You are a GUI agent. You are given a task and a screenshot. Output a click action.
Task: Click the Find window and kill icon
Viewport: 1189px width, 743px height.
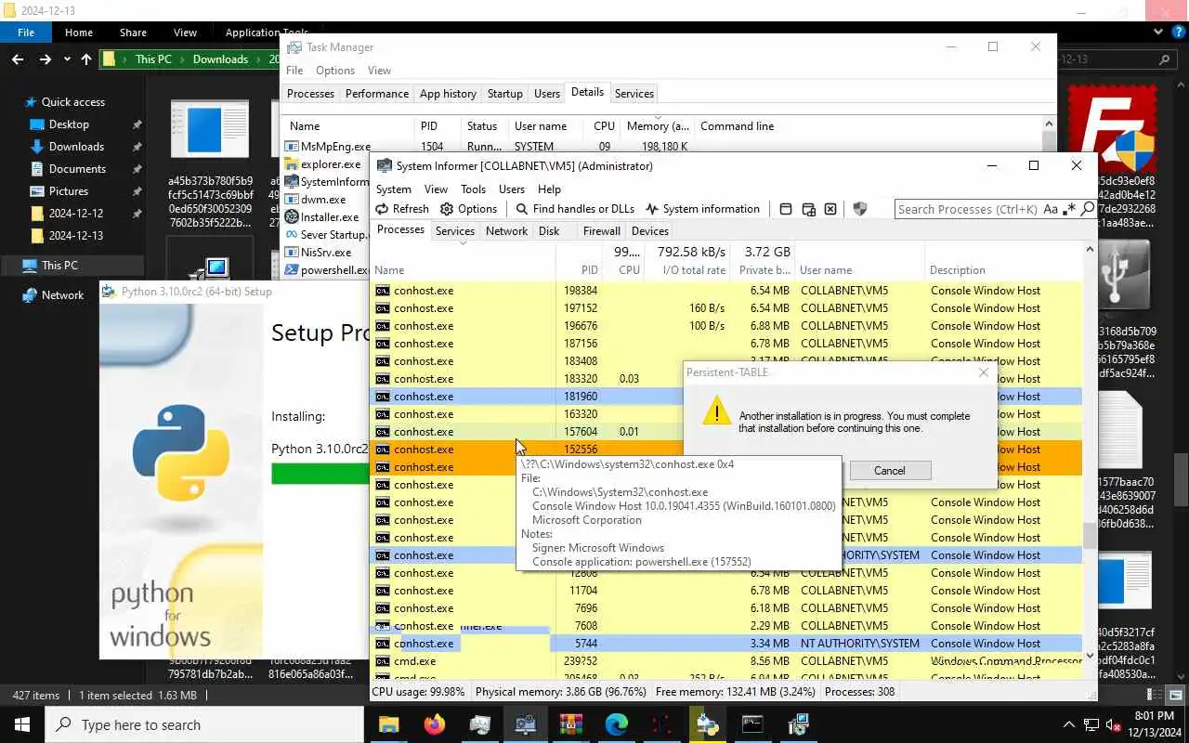[830, 209]
